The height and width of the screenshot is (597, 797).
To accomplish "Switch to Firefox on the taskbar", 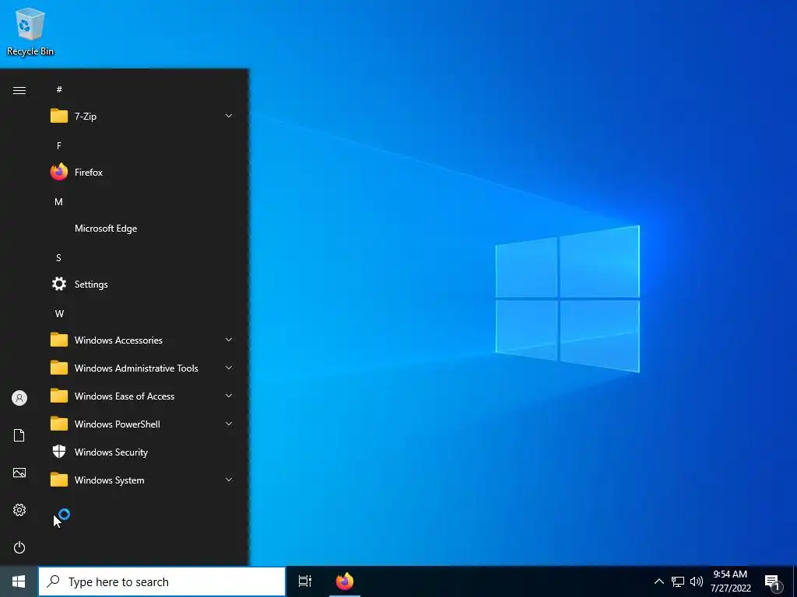I will pyautogui.click(x=345, y=581).
